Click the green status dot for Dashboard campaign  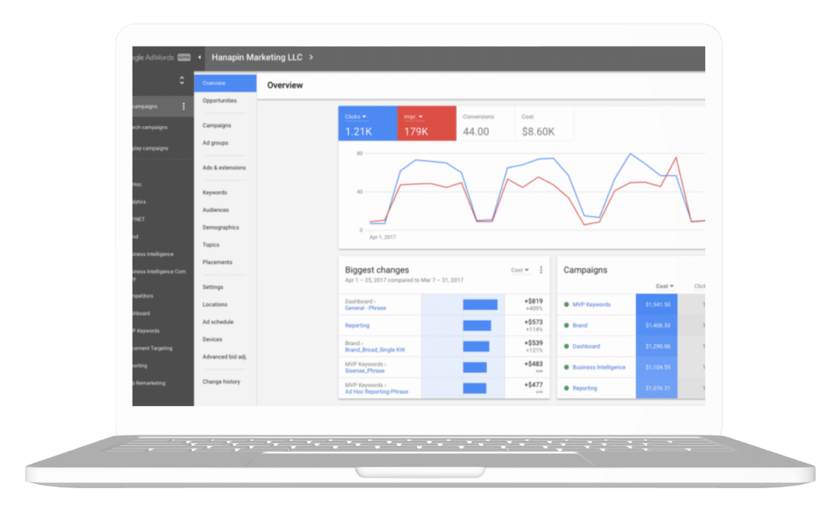pyautogui.click(x=566, y=346)
